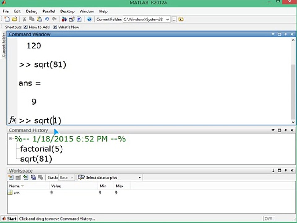297x223 pixels.
Task: Open the Window menu
Action: 87,11
